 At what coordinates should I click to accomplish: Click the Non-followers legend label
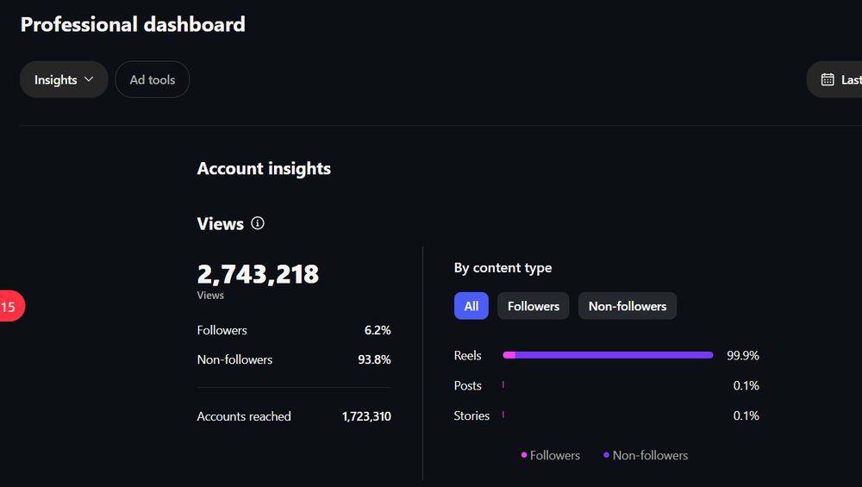(x=650, y=455)
